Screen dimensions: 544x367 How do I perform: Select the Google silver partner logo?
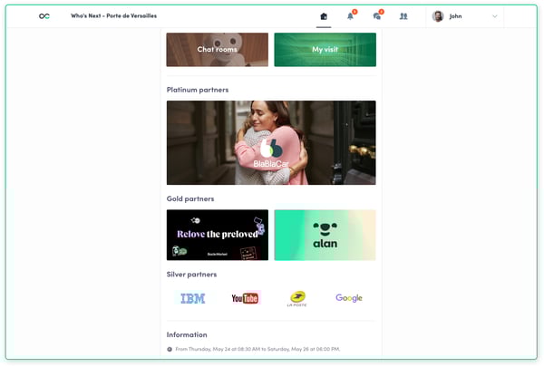tap(349, 298)
